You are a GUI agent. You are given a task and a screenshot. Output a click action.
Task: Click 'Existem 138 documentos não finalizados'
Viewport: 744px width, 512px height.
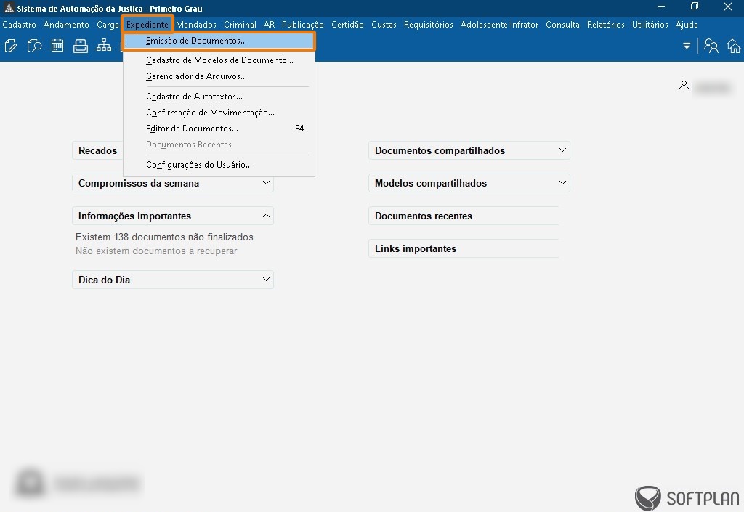coord(164,237)
